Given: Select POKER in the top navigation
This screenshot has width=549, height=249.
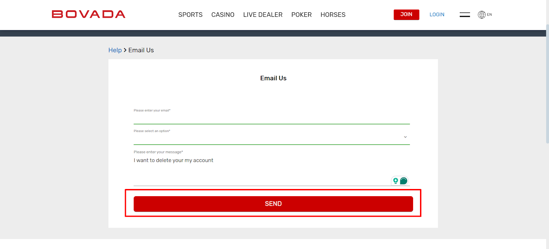Looking at the screenshot, I should pyautogui.click(x=301, y=15).
